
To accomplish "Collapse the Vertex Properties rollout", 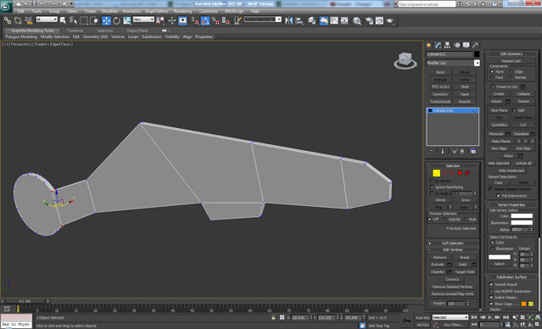I will [x=511, y=205].
